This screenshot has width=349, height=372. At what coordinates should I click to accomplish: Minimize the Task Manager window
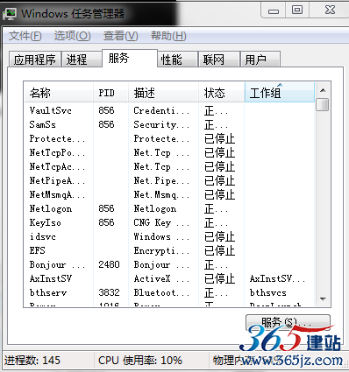click(274, 11)
